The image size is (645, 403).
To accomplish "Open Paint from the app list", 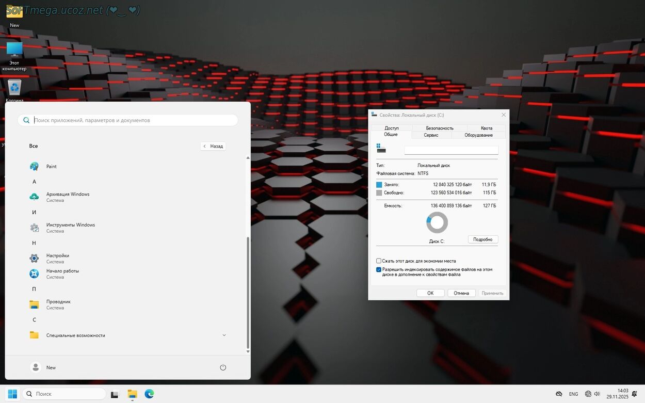I will pyautogui.click(x=51, y=167).
